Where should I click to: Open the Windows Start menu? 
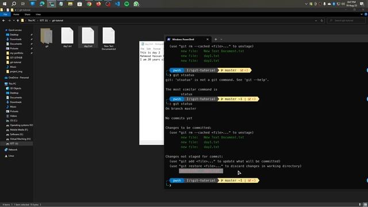(x=5, y=4)
